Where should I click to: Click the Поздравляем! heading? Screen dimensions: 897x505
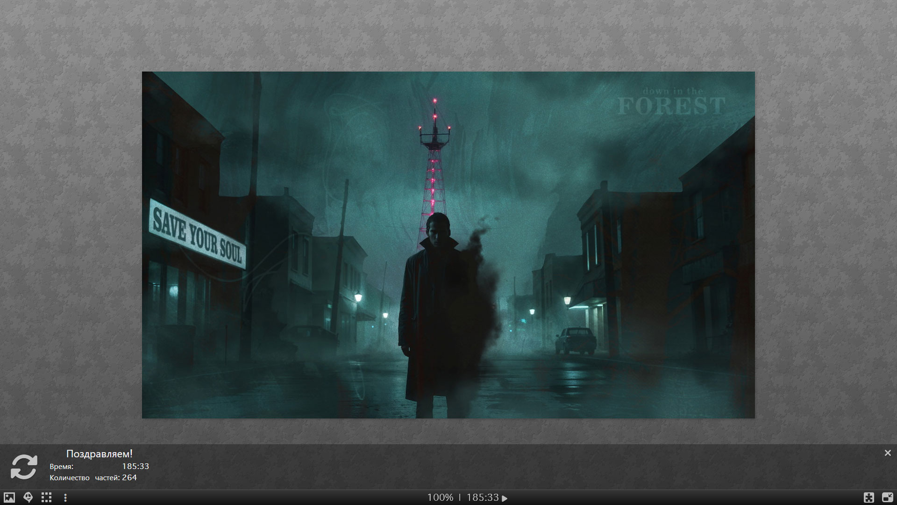coord(100,454)
